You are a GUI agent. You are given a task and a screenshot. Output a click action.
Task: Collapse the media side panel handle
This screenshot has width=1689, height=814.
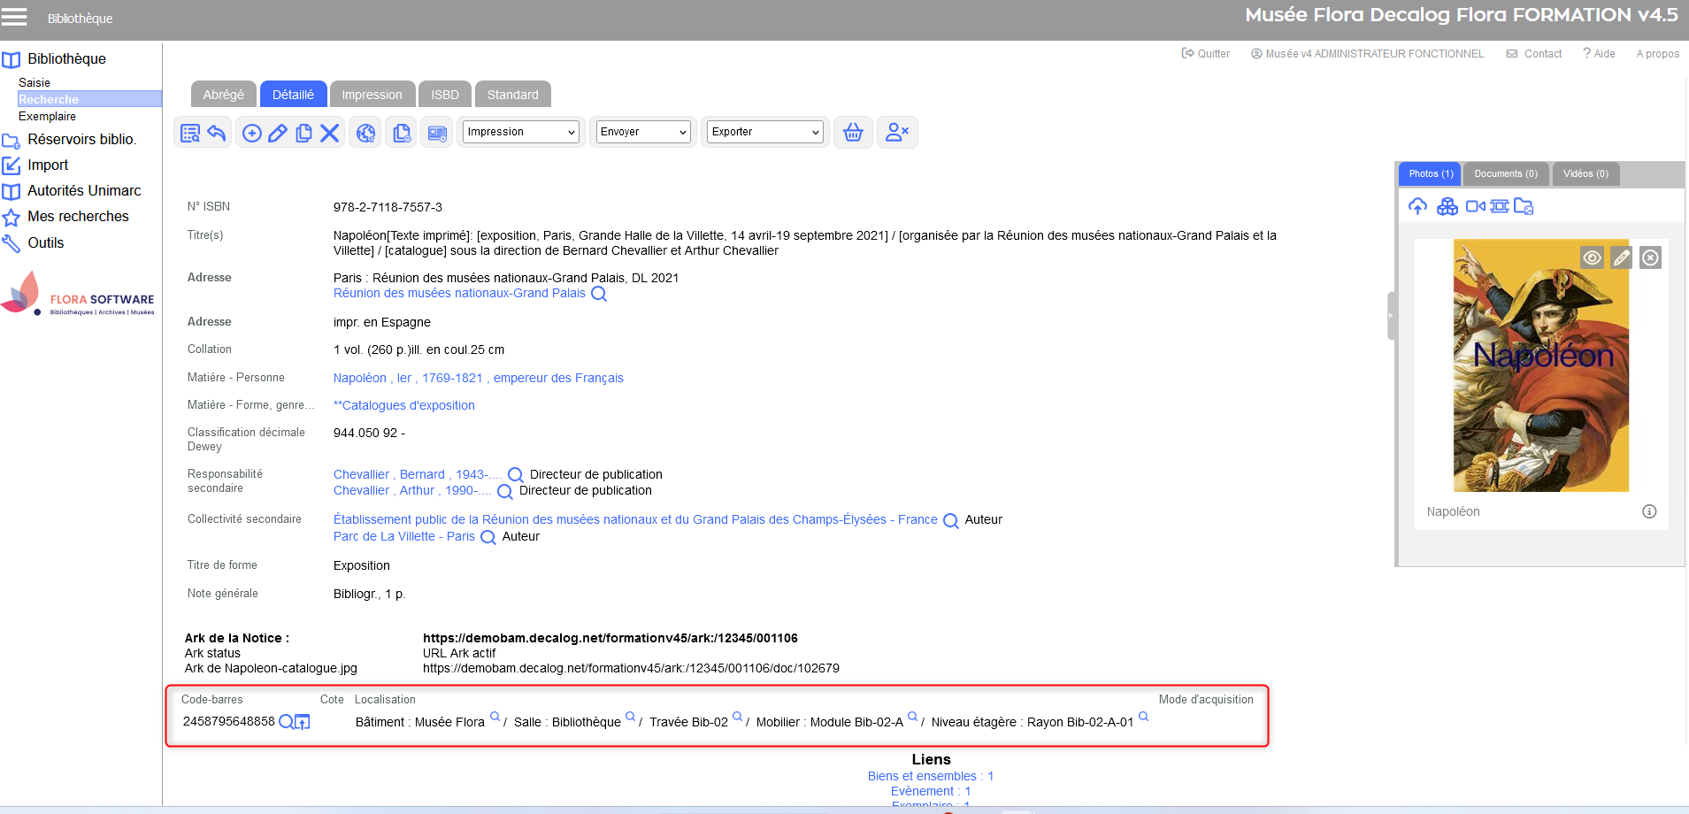(1391, 316)
